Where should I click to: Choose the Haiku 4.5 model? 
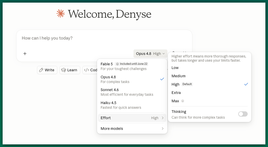click(132, 105)
